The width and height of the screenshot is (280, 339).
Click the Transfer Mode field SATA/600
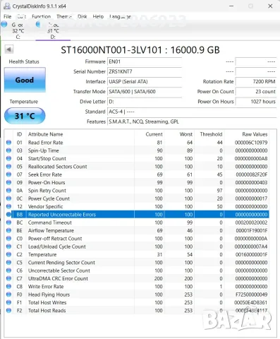click(145, 92)
